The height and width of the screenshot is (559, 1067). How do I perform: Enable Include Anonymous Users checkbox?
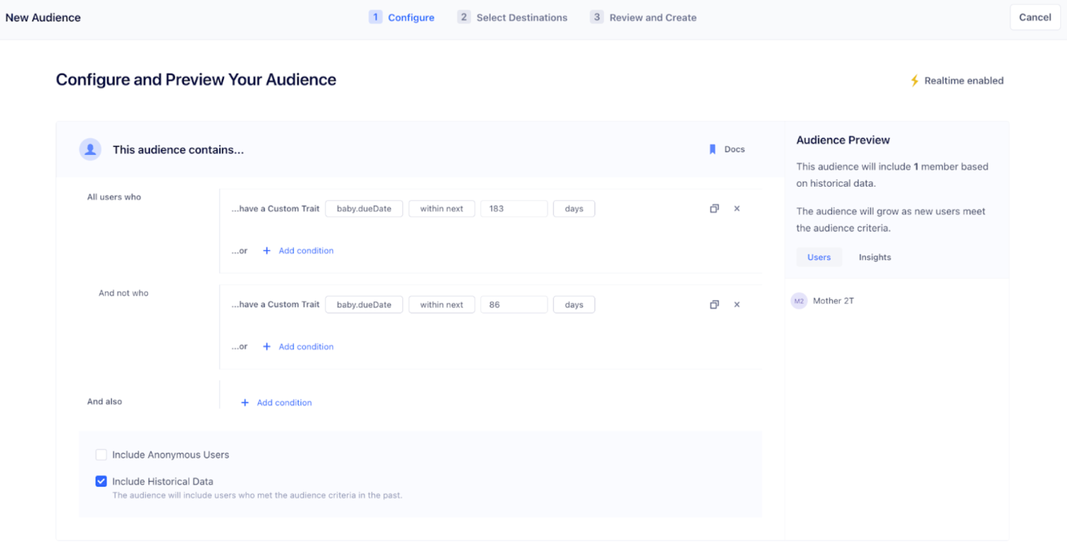tap(101, 455)
